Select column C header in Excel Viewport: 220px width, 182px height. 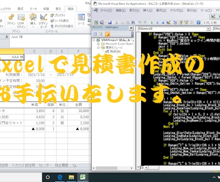pos(34,51)
